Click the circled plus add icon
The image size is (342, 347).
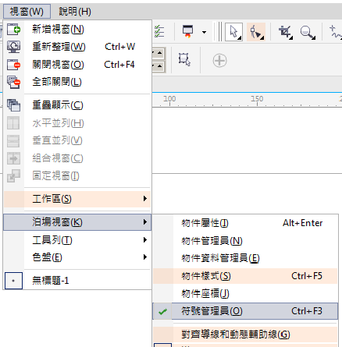point(219,61)
